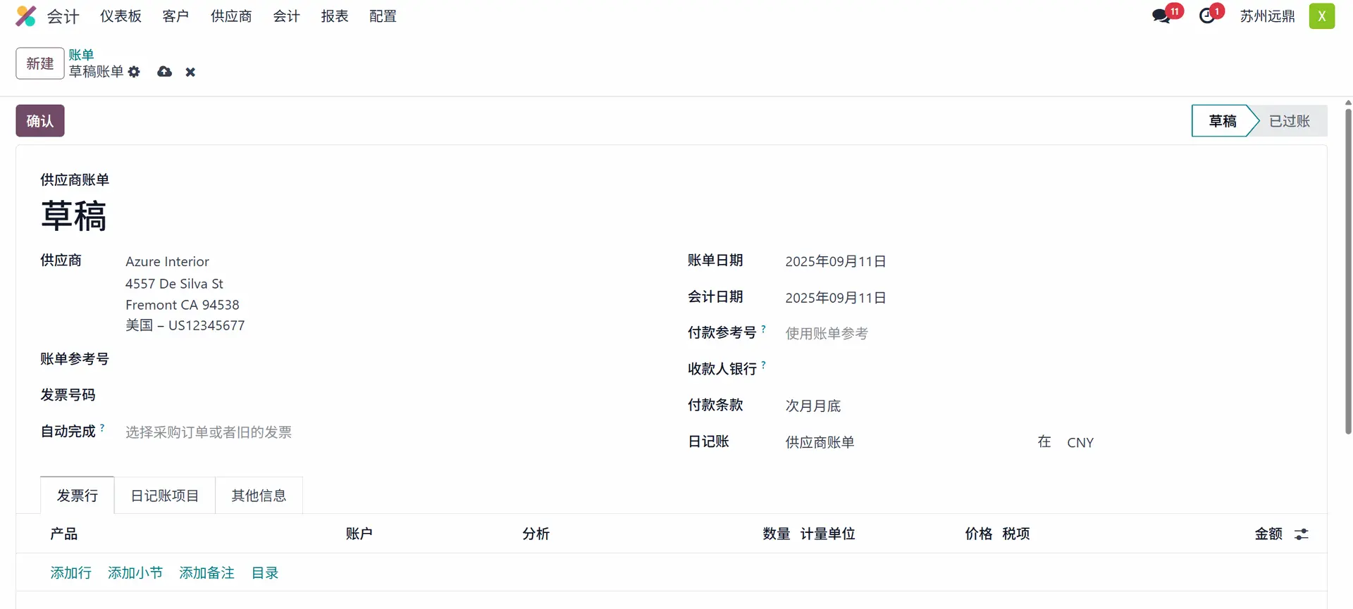Open the chat messages icon
Image resolution: width=1353 pixels, height=609 pixels.
pyautogui.click(x=1161, y=16)
